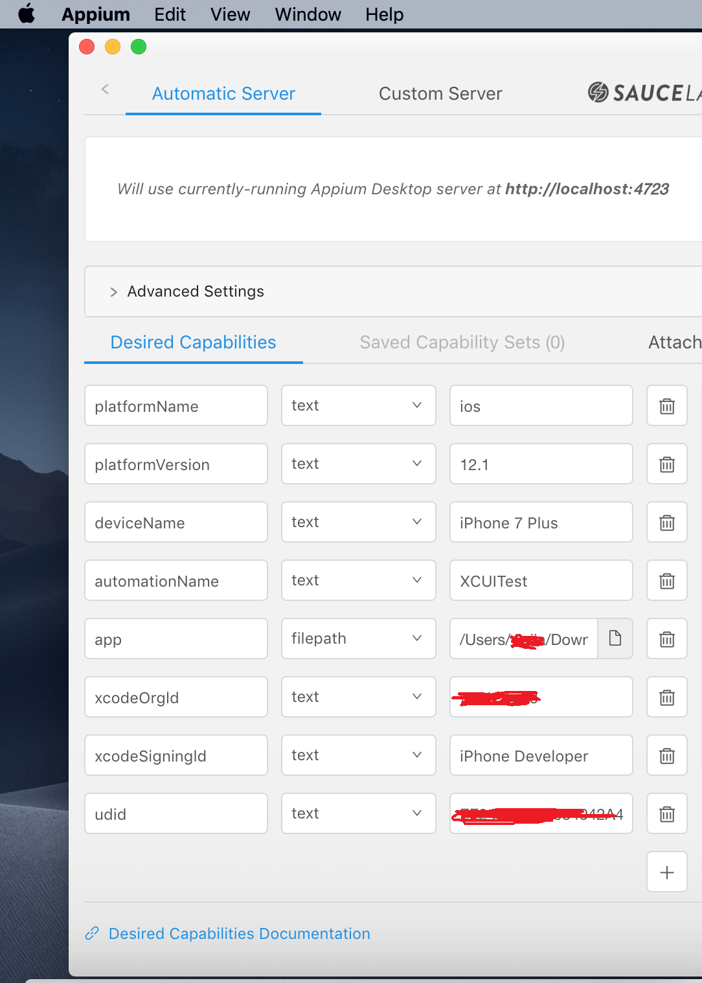Switch to Automatic Server tab

[223, 94]
